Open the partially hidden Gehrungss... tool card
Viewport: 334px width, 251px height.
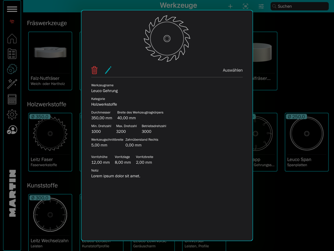pos(265,142)
